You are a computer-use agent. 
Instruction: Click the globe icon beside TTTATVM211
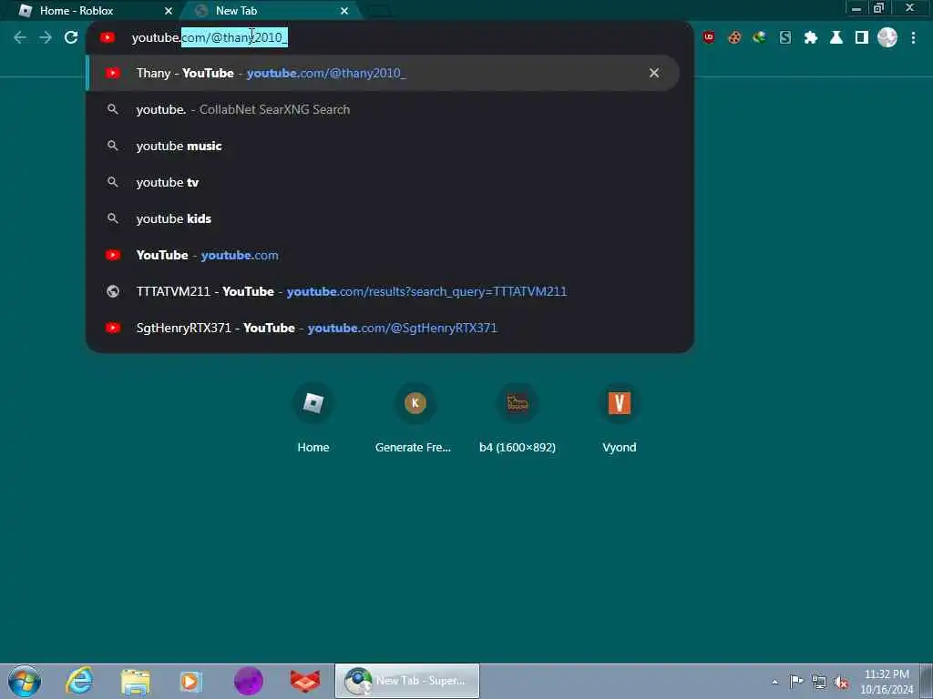112,291
